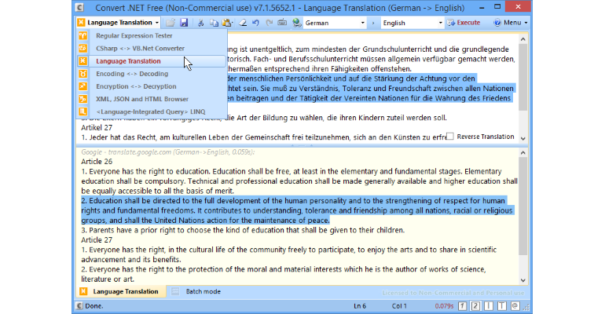Click the translation globe icon beside German
The width and height of the screenshot is (605, 314).
(296, 23)
